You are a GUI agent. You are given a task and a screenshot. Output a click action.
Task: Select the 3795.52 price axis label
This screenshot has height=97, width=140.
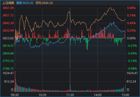pyautogui.click(x=8, y=61)
